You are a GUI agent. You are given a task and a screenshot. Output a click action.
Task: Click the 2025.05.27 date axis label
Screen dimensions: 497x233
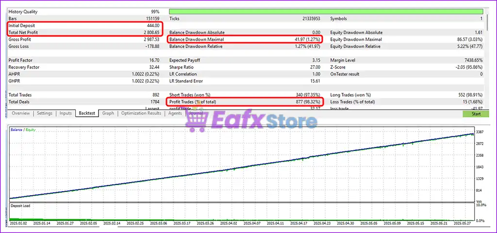[463, 223]
